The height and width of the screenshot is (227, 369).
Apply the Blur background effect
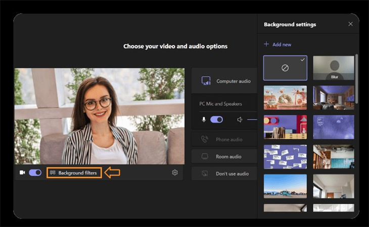pos(334,68)
